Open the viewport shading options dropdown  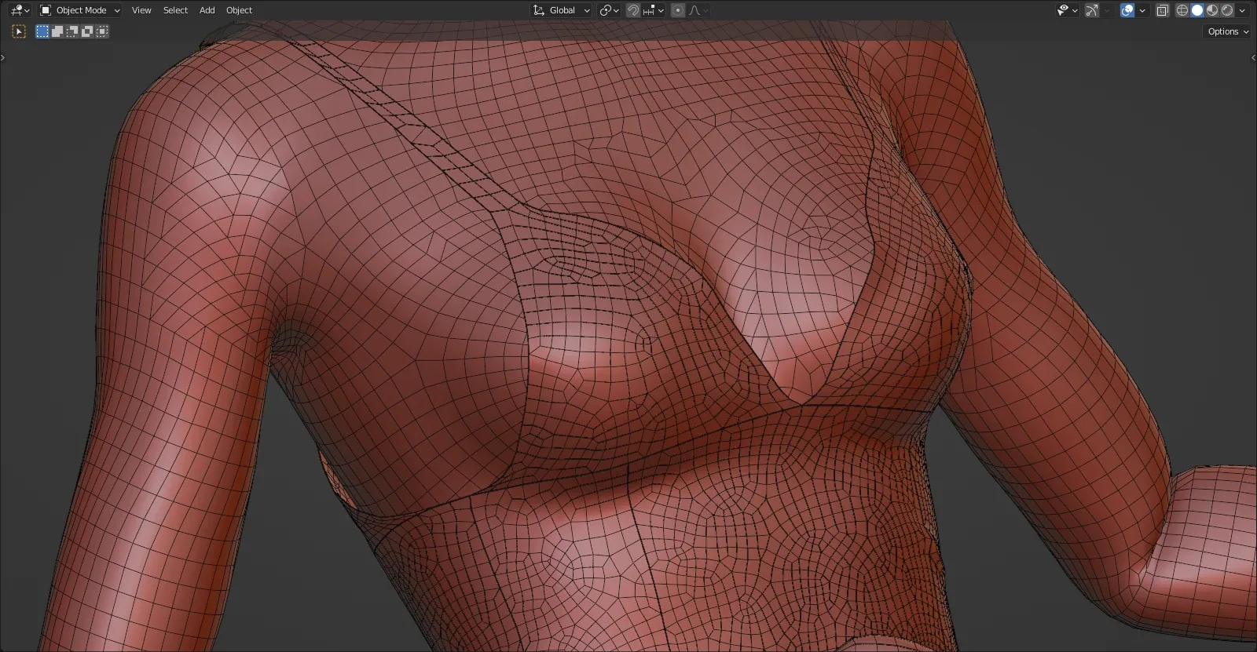[1242, 10]
